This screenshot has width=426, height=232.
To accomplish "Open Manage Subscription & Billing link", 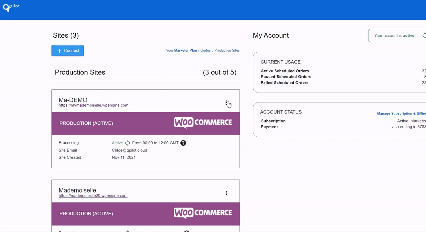I will click(401, 113).
